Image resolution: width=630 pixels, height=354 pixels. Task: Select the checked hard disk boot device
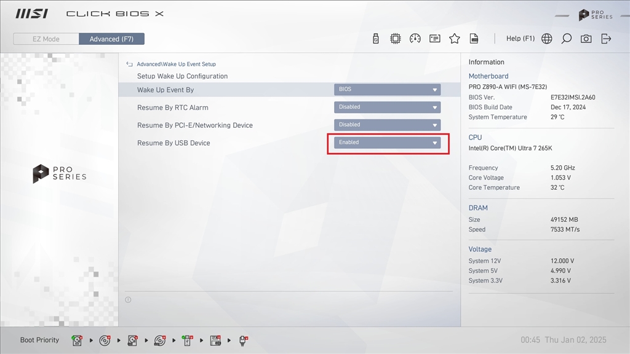tap(77, 340)
